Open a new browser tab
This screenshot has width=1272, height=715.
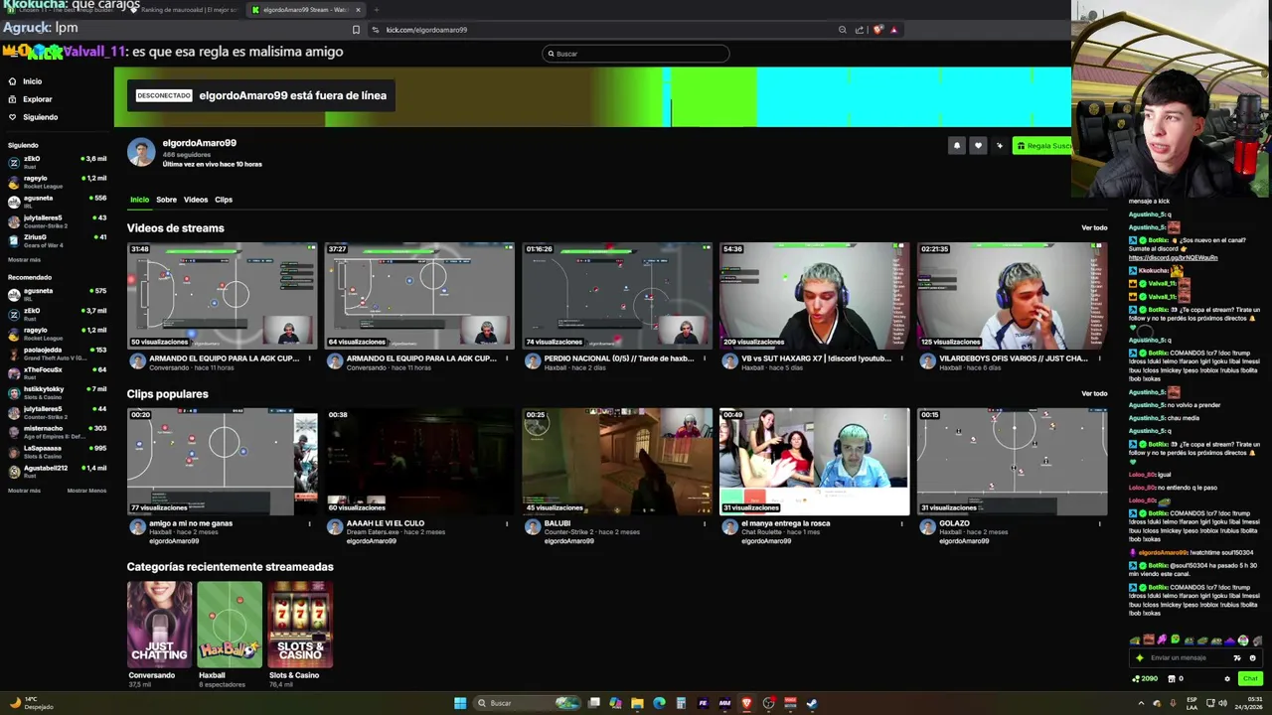point(376,10)
